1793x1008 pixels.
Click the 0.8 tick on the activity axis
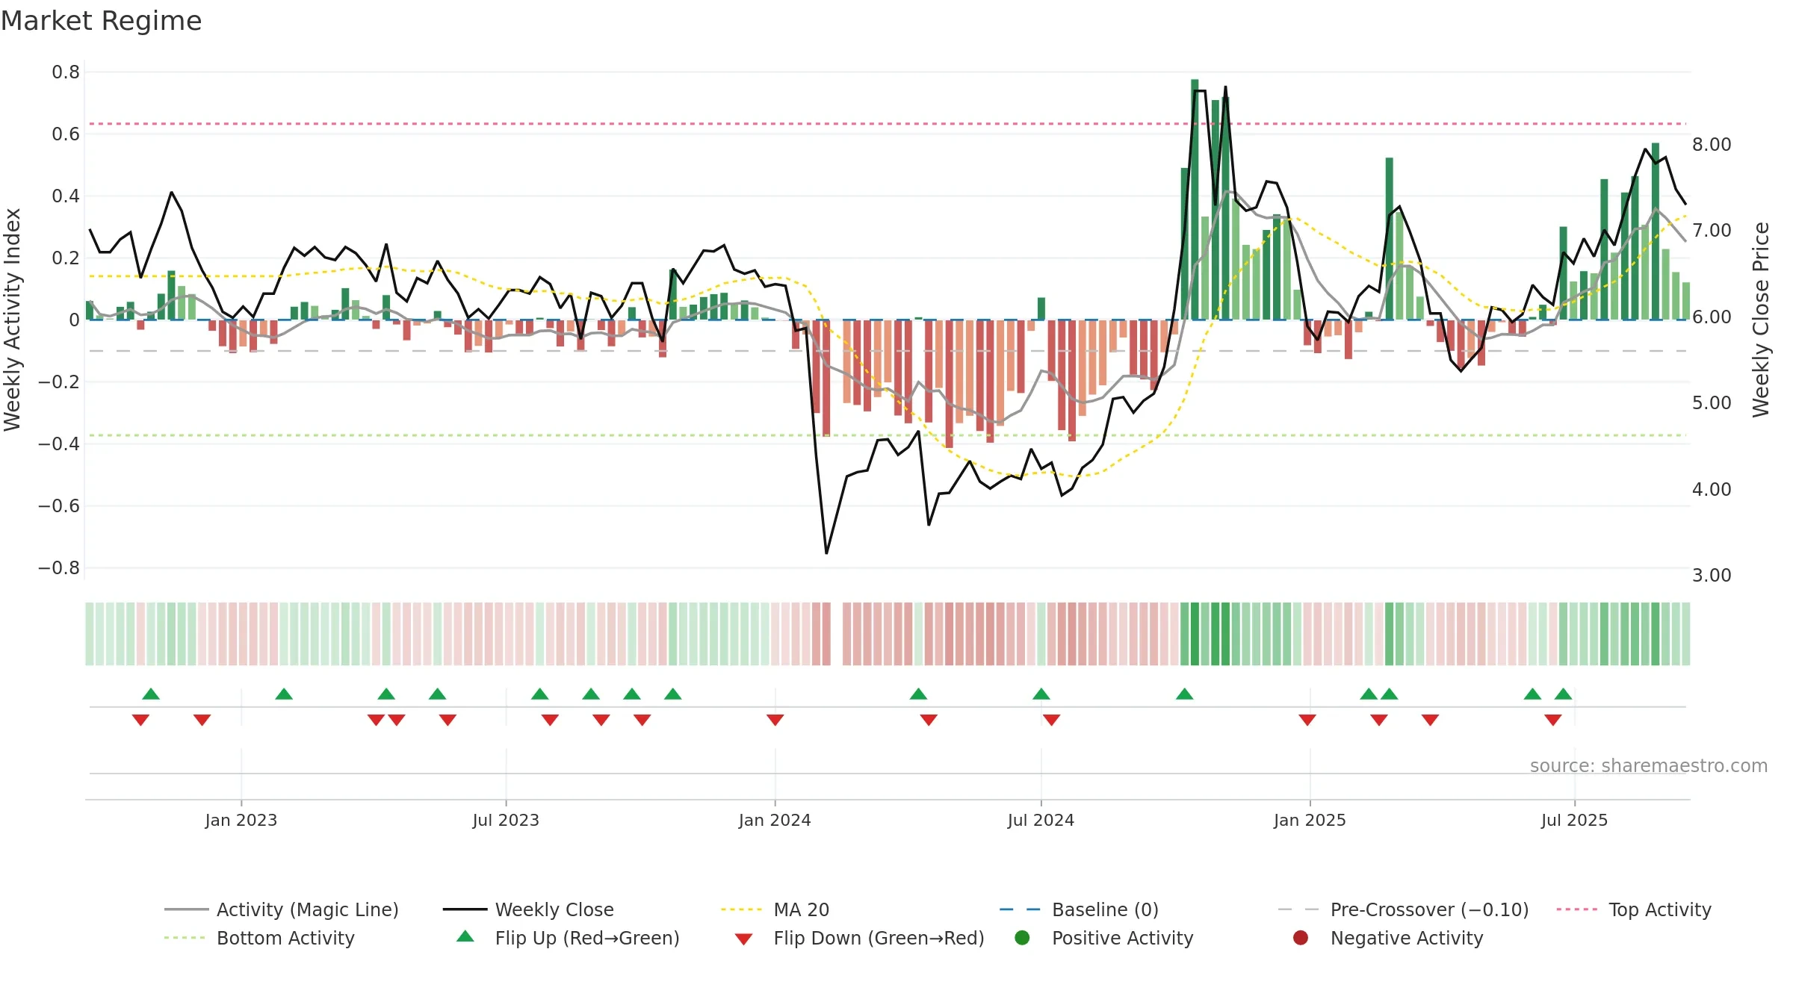tap(66, 72)
